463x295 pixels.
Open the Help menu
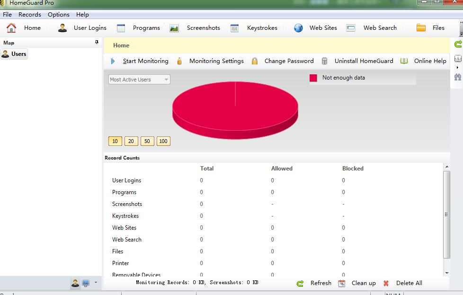82,15
